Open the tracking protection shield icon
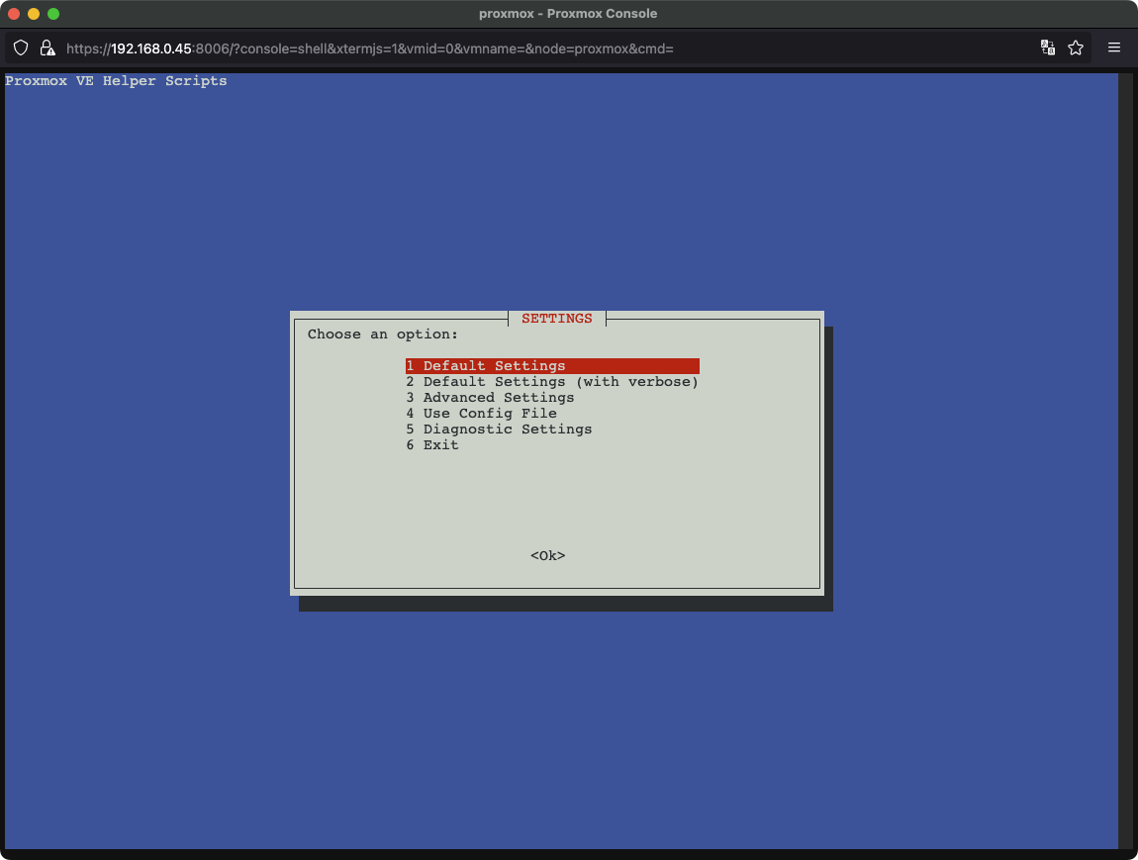The width and height of the screenshot is (1138, 860). (x=21, y=48)
